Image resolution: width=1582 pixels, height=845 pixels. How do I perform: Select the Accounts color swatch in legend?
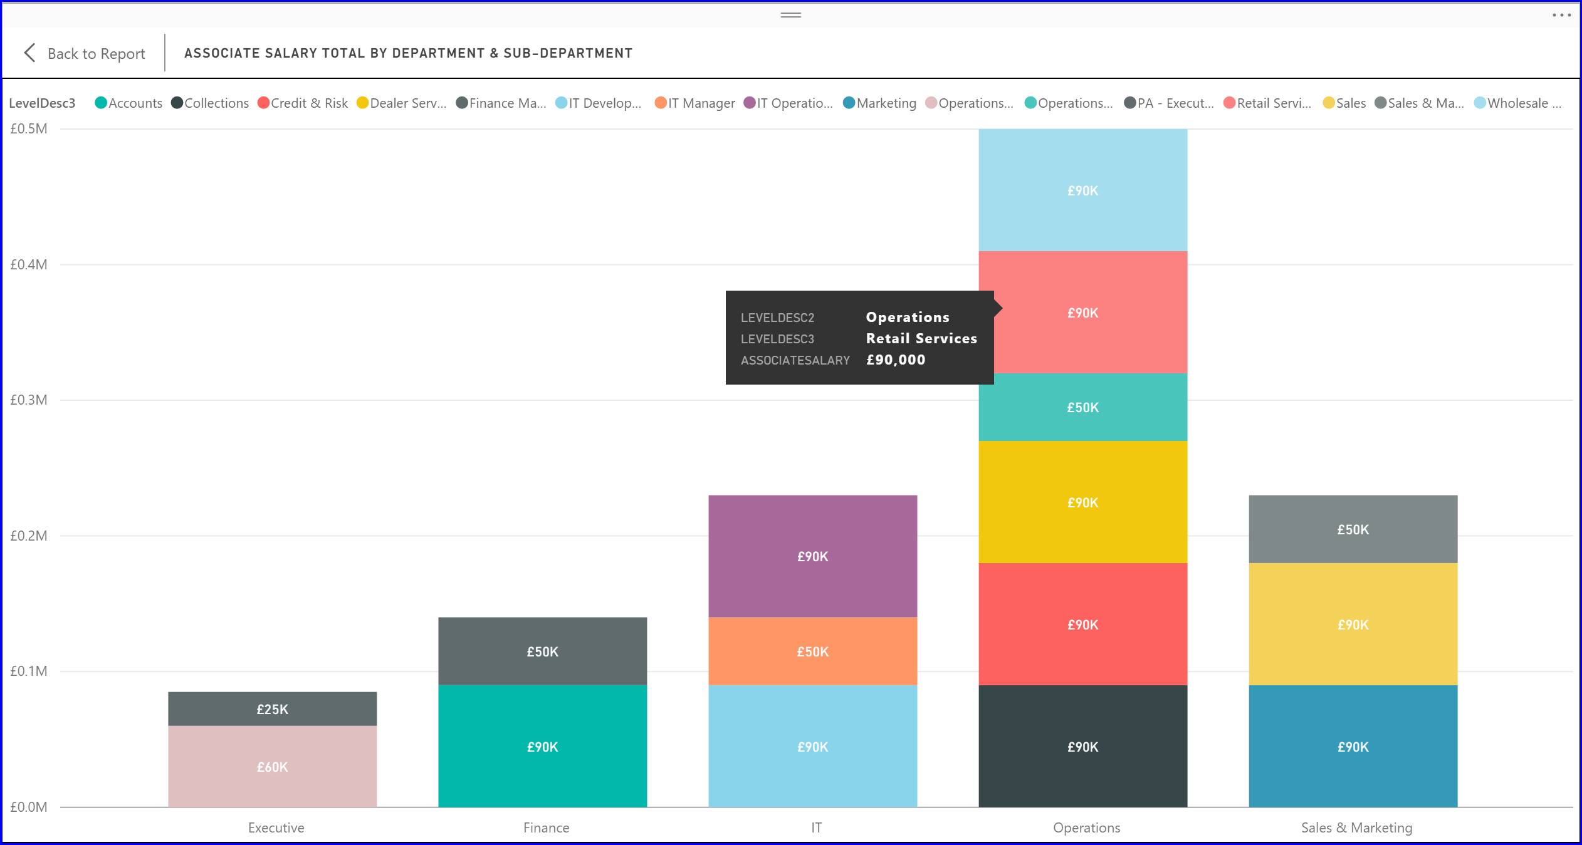click(x=100, y=103)
